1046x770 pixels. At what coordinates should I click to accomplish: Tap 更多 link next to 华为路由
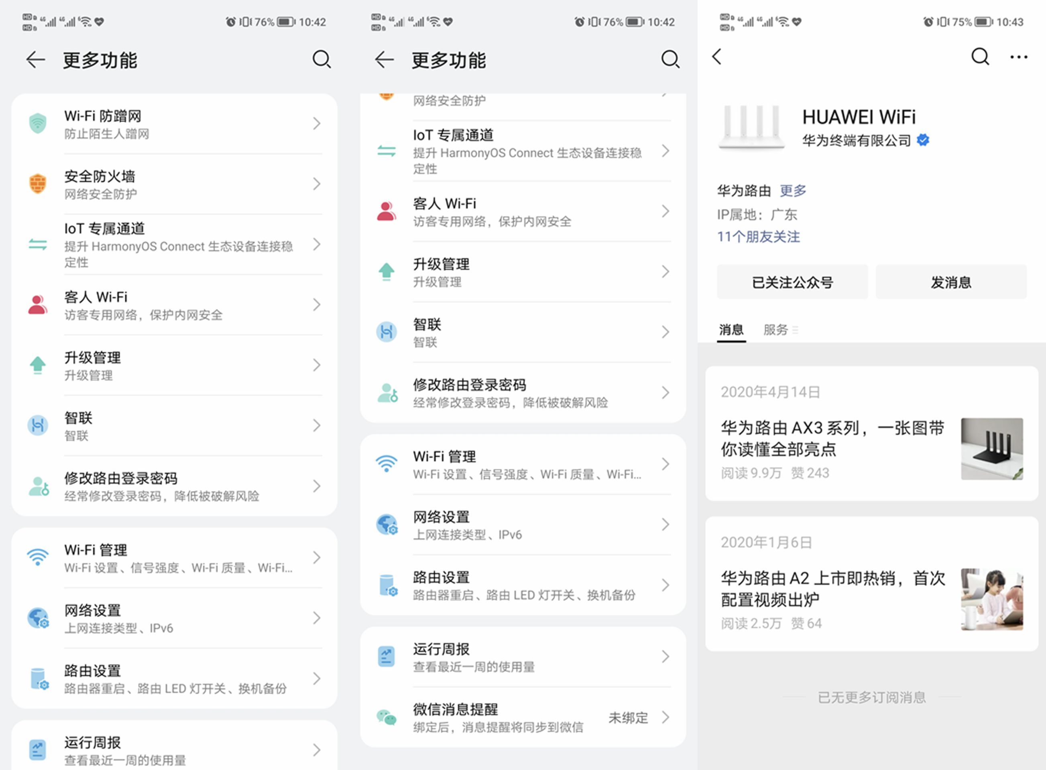coord(793,190)
